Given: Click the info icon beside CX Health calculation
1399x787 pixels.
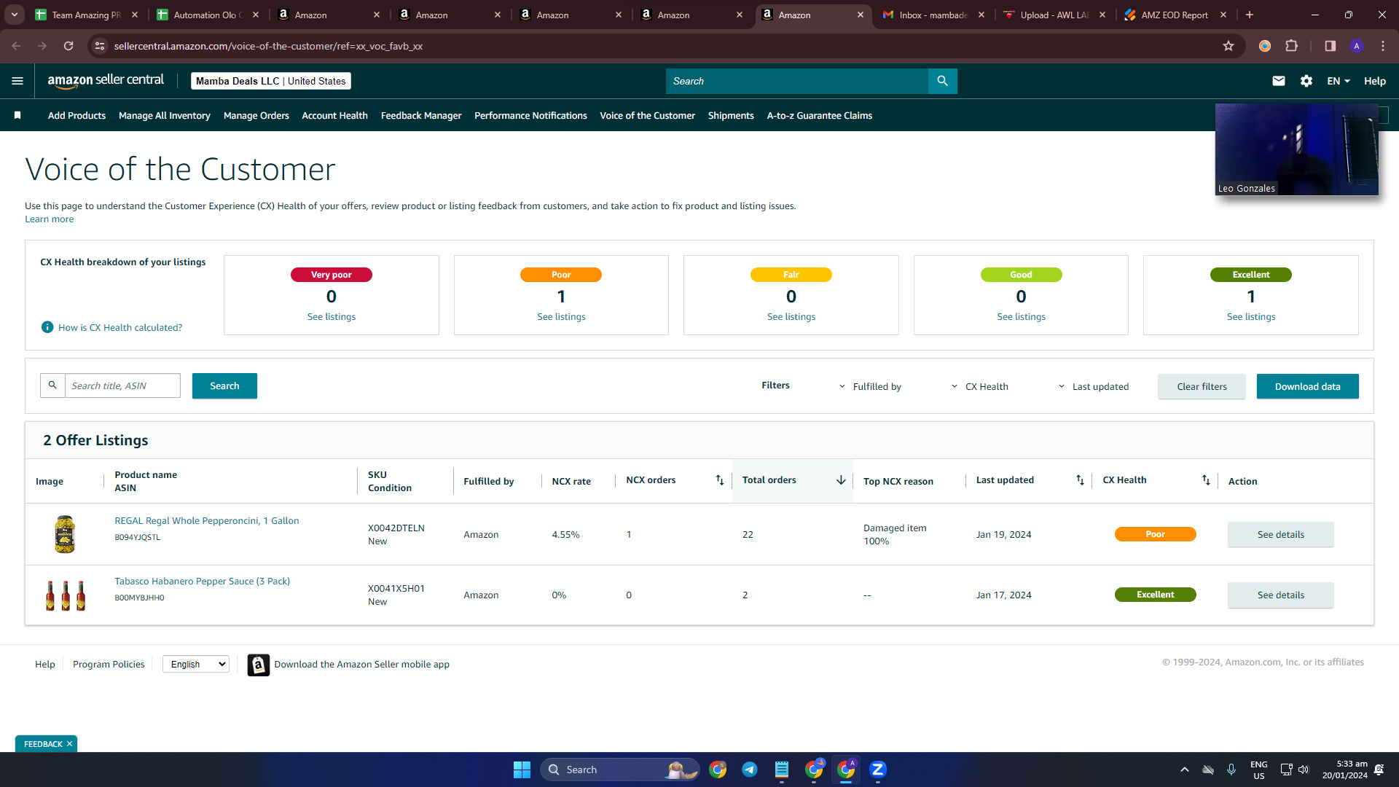Looking at the screenshot, I should pos(47,327).
